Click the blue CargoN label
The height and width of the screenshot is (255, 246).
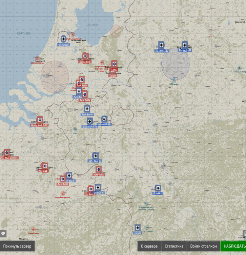click(138, 233)
